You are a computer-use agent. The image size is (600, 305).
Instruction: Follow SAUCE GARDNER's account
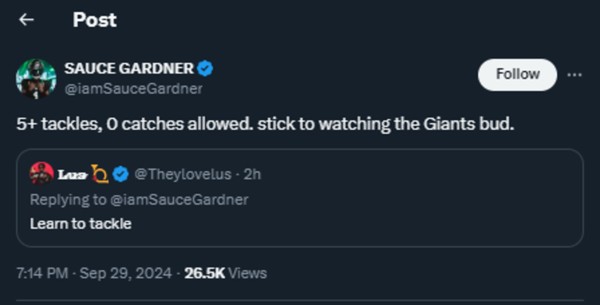(517, 74)
